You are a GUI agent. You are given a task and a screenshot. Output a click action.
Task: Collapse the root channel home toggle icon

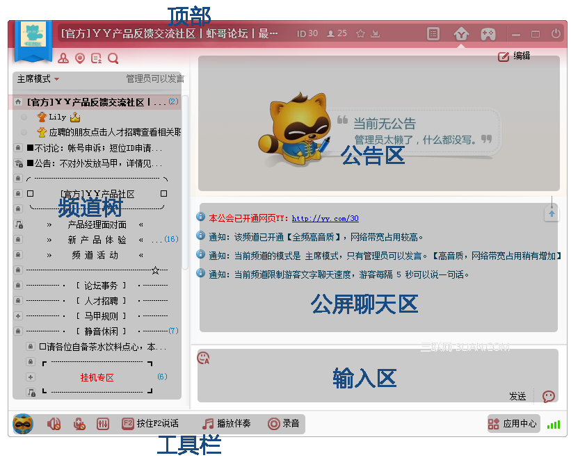18,102
